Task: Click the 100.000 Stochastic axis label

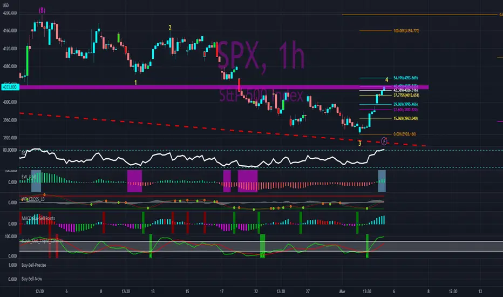Action: pyautogui.click(x=11, y=237)
